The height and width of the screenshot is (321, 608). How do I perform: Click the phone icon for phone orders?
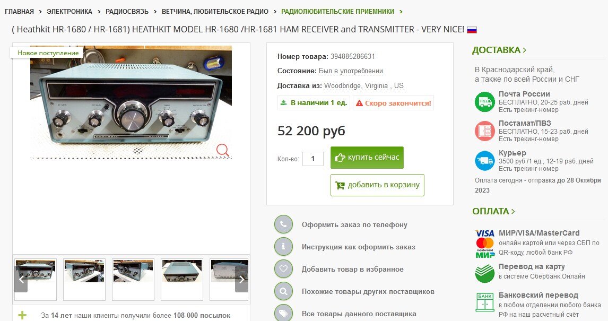(x=283, y=224)
